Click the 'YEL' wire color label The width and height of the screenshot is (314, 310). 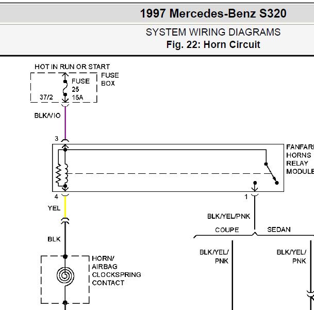pos(54,208)
